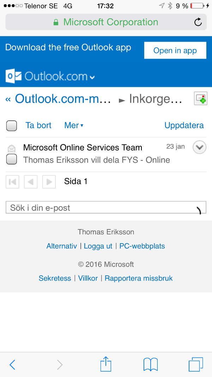The height and width of the screenshot is (377, 212).
Task: Tap the battery indicator icon
Action: 198,6
